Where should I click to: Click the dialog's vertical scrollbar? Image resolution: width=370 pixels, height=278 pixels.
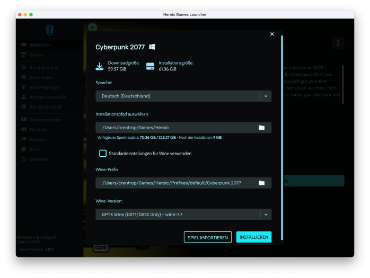282,138
